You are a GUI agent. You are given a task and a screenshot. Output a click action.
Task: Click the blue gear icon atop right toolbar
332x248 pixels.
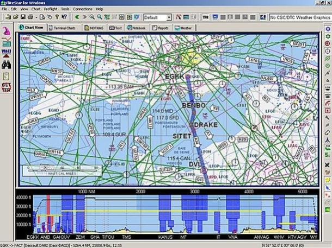328,29
